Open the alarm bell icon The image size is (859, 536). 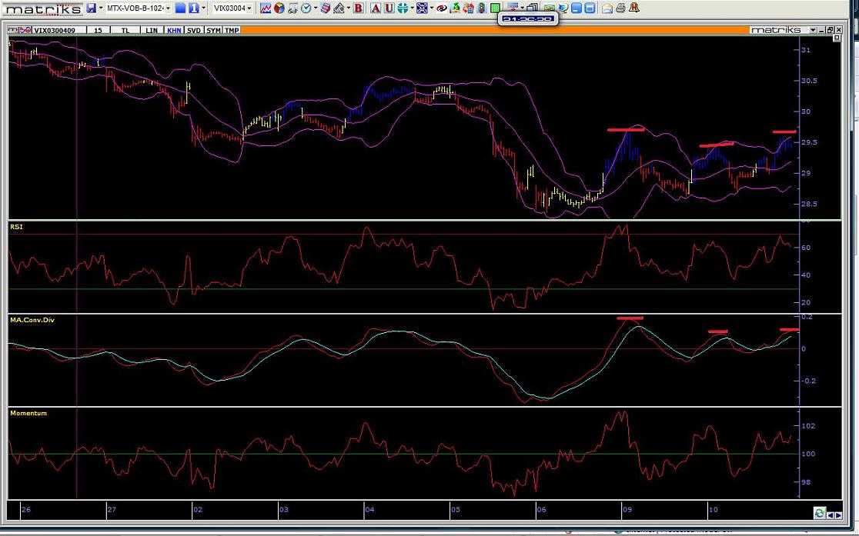click(633, 8)
